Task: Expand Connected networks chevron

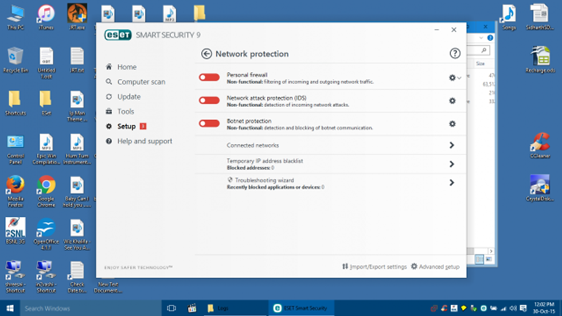Action: [x=452, y=145]
